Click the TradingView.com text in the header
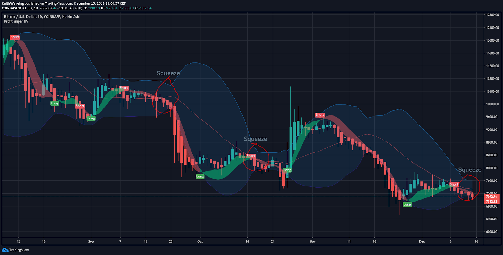503x255 pixels. tap(58, 3)
